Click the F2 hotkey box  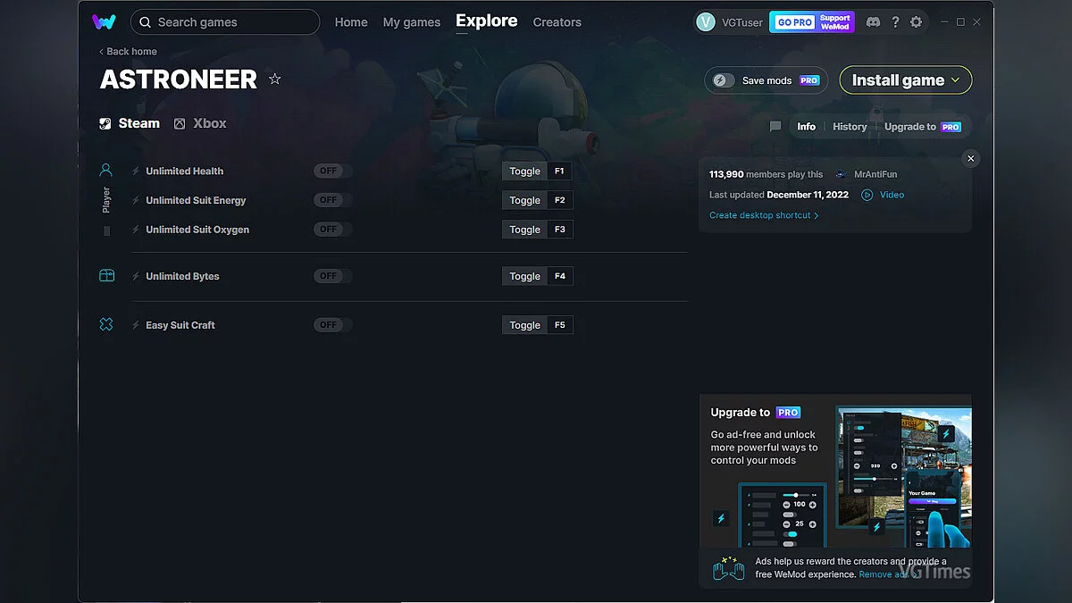[560, 200]
